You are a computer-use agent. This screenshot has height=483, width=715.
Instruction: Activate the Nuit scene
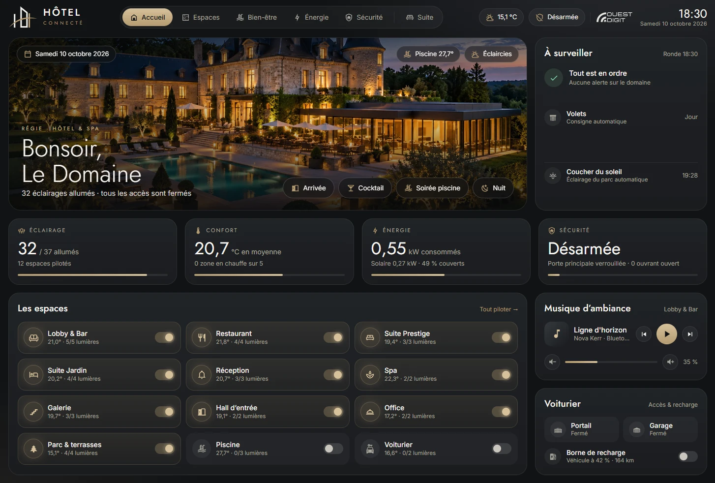(493, 188)
